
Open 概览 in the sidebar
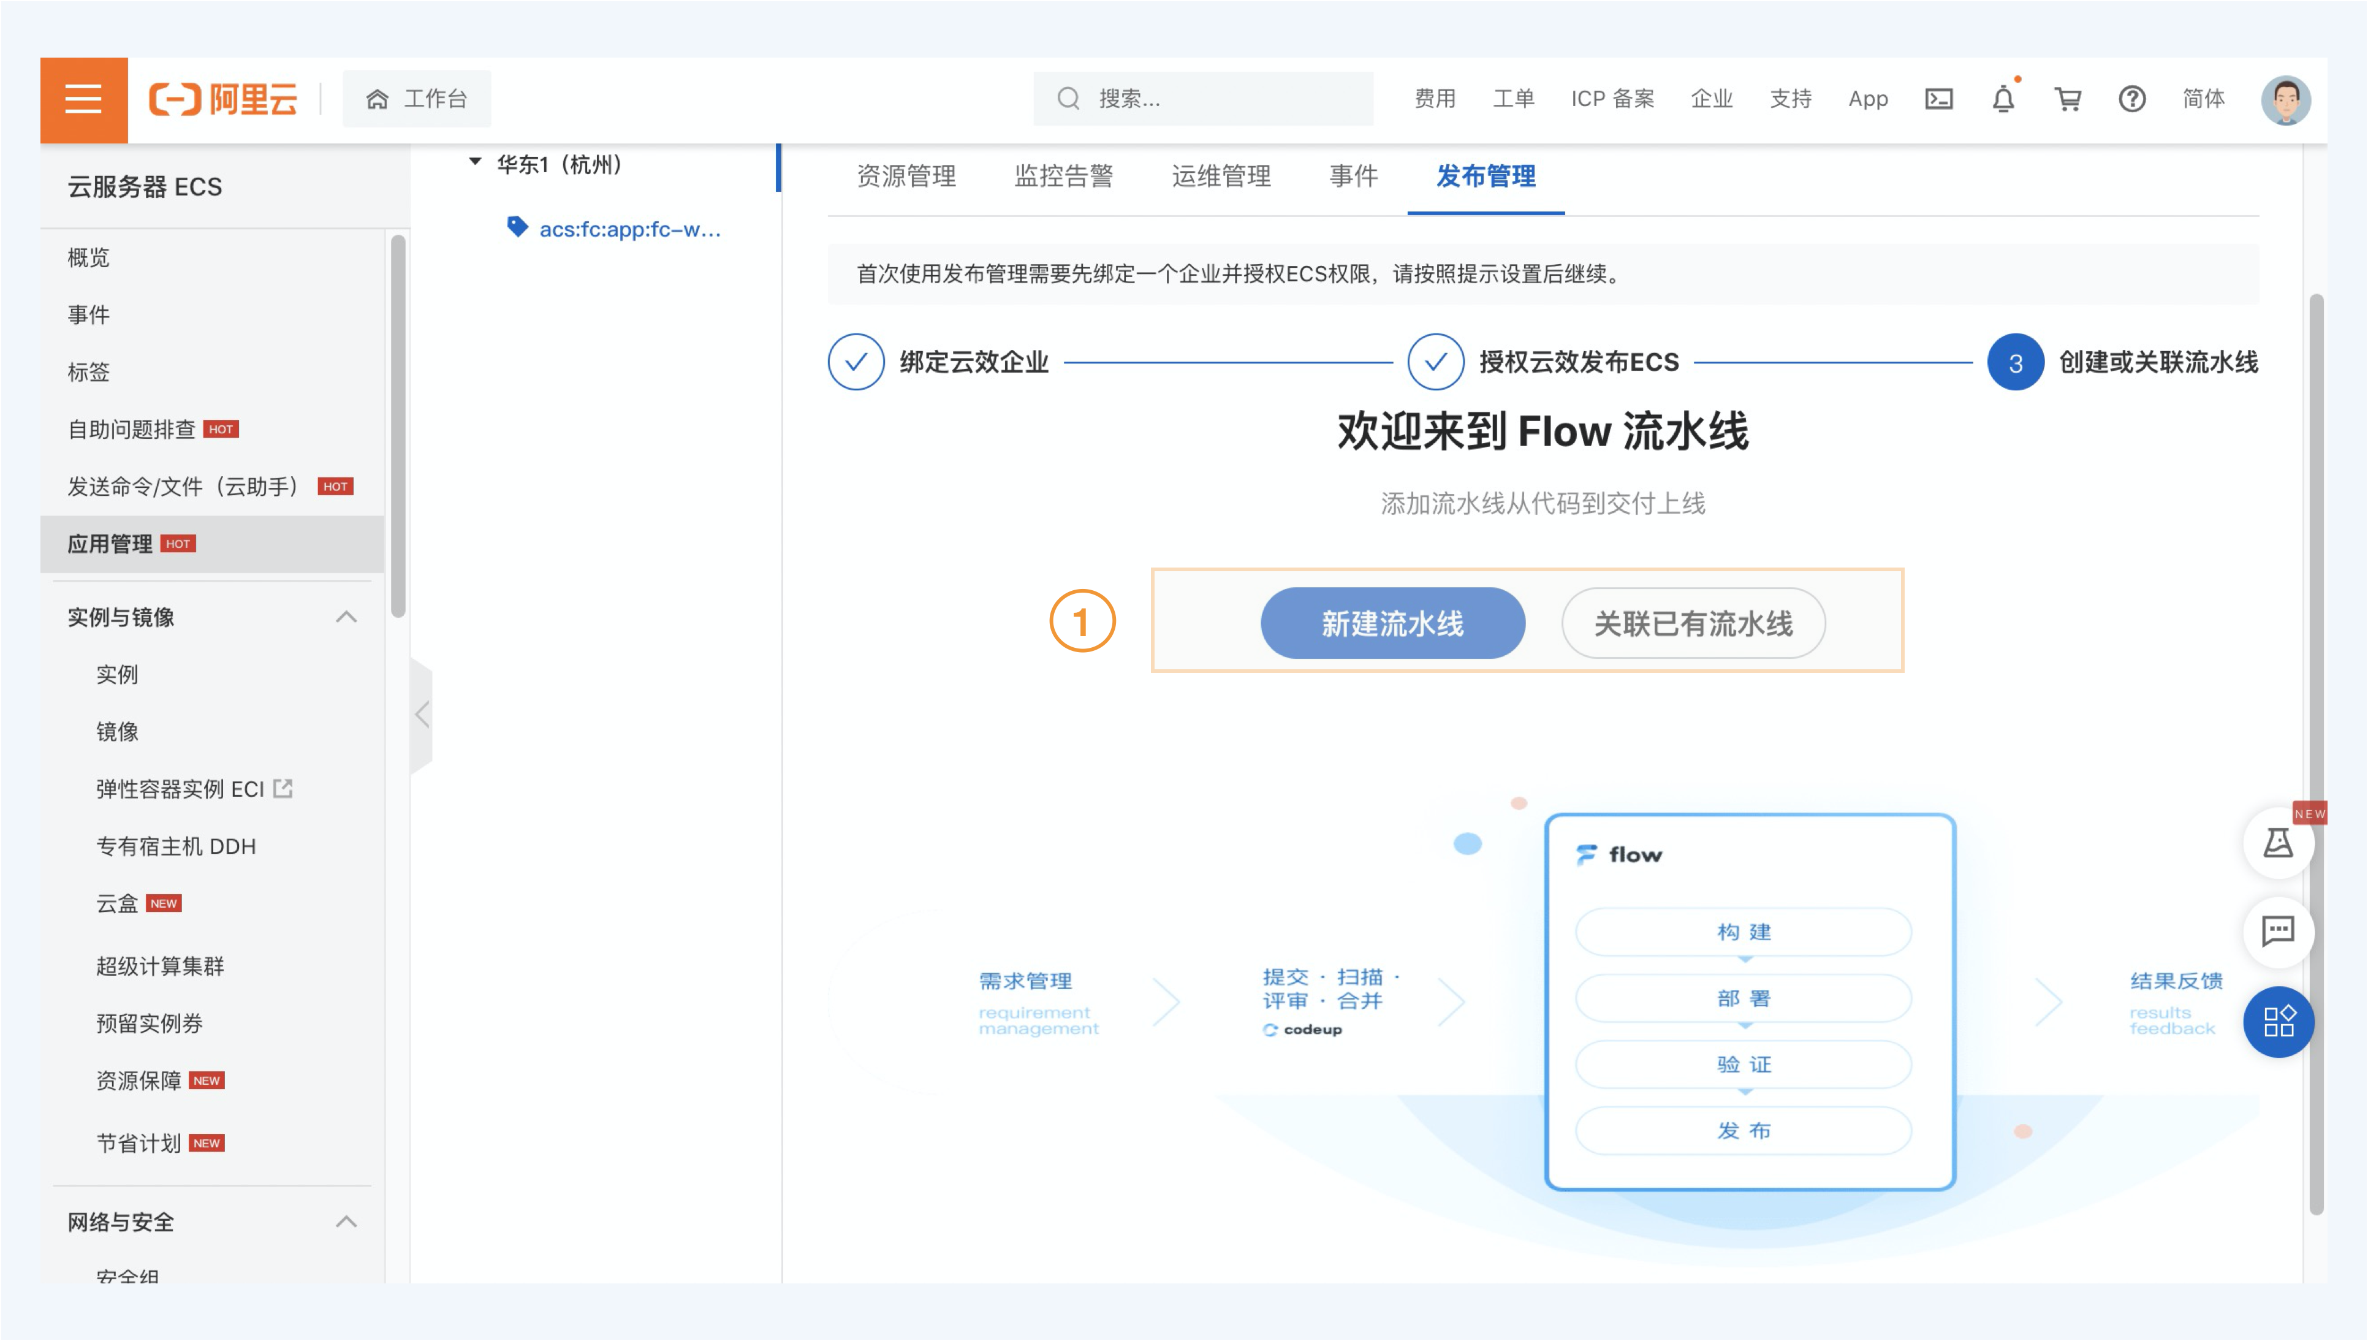coord(88,258)
